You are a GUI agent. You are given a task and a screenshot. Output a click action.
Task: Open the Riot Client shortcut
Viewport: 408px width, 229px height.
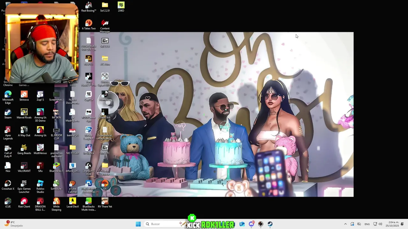pyautogui.click(x=24, y=203)
